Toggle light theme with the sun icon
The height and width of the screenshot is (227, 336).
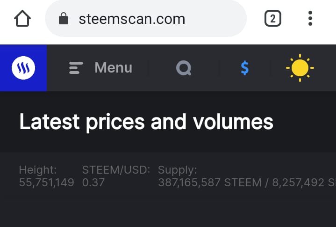pyautogui.click(x=300, y=68)
